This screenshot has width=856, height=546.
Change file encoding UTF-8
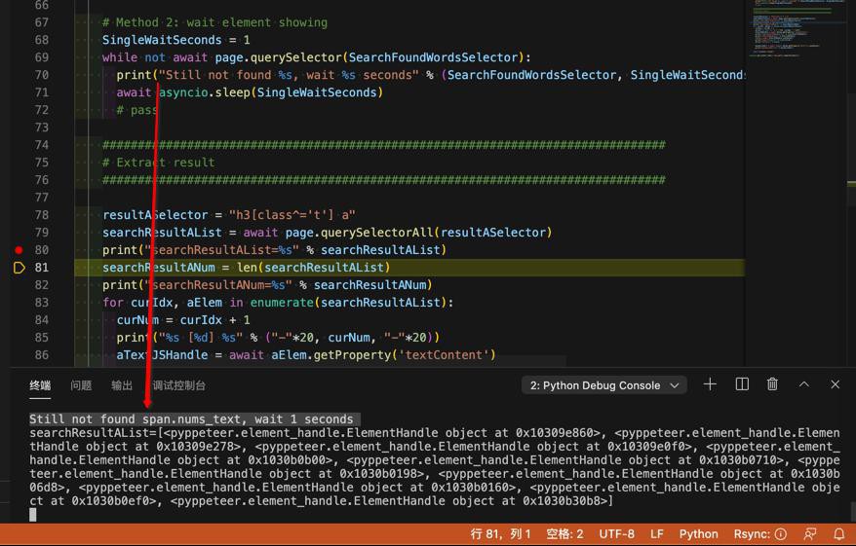coord(616,534)
